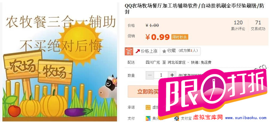Image resolution: width=269 pixels, height=122 pixels.
Task: Click the orange 虚拟 binary promise icon
Action: point(148,107)
